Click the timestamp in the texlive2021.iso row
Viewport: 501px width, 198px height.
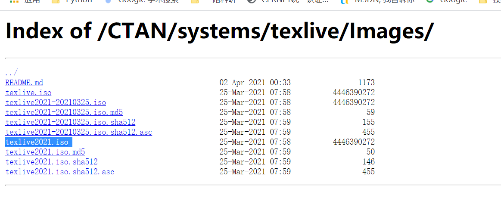pos(255,142)
